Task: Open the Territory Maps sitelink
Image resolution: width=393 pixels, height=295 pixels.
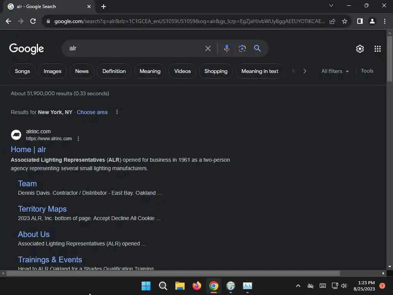Action: coord(42,209)
